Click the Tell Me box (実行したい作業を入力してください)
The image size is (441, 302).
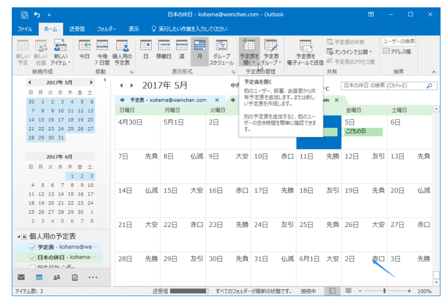coord(189,29)
